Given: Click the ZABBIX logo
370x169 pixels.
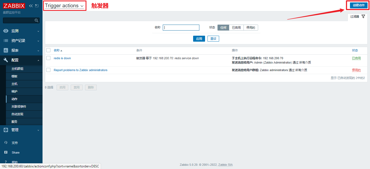Looking at the screenshot, I should 14,6.
